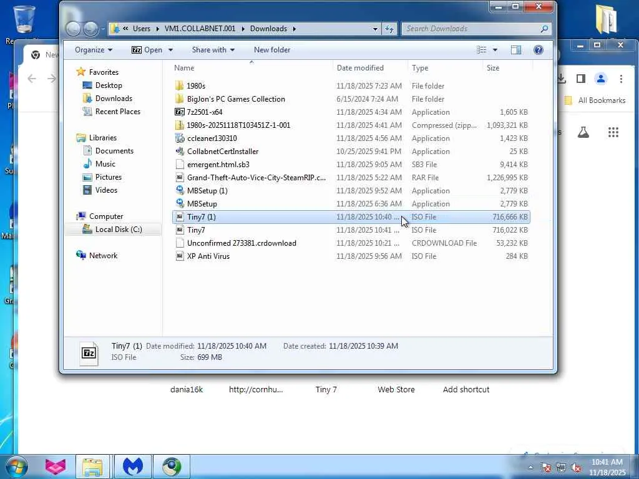This screenshot has width=639, height=479.
Task: Click Downloads in the address breadcrumb
Action: pos(268,29)
